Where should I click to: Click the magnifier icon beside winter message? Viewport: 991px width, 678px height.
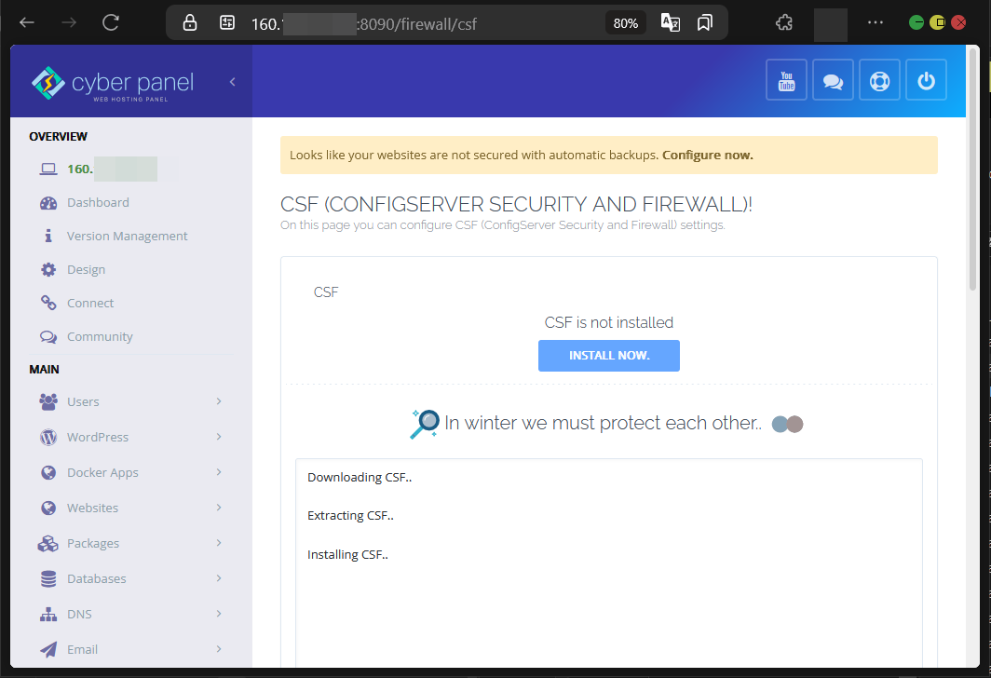click(425, 424)
